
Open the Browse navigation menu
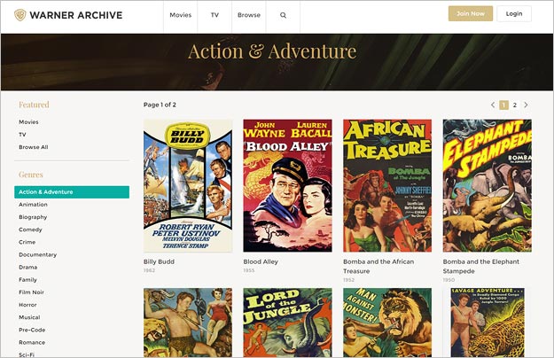click(x=249, y=15)
